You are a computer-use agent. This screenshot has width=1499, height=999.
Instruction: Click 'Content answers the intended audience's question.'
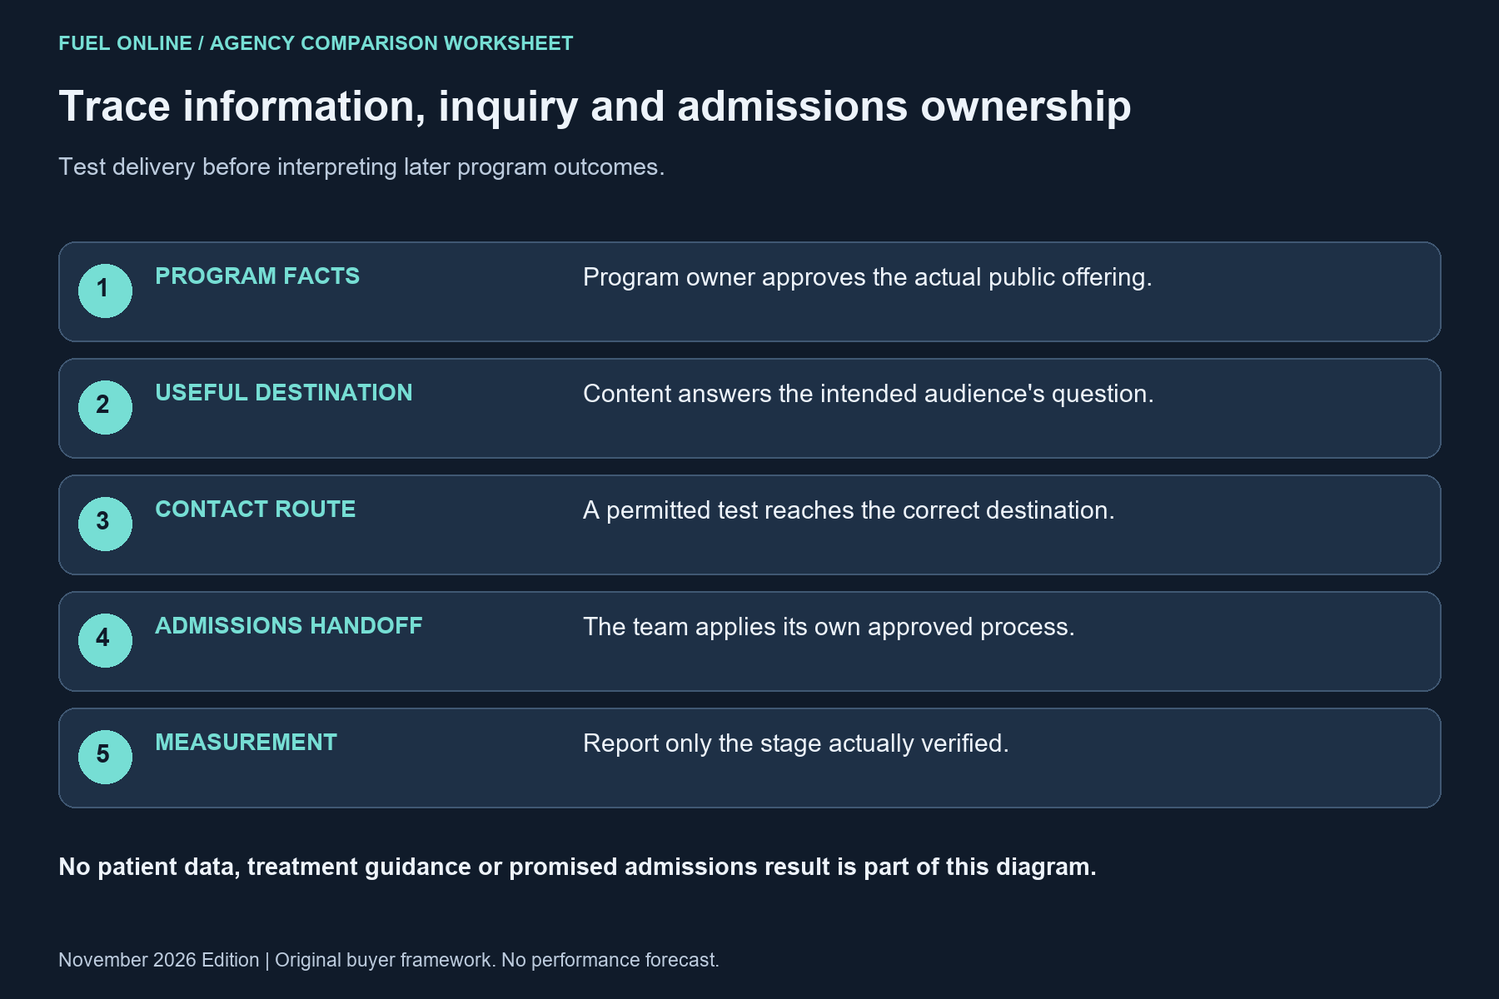coord(869,394)
